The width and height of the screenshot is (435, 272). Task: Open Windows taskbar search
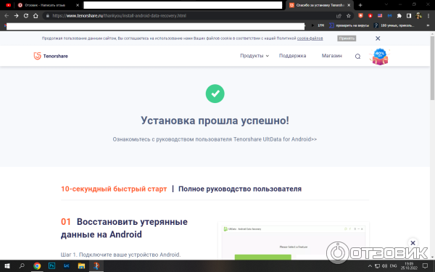(x=22, y=266)
